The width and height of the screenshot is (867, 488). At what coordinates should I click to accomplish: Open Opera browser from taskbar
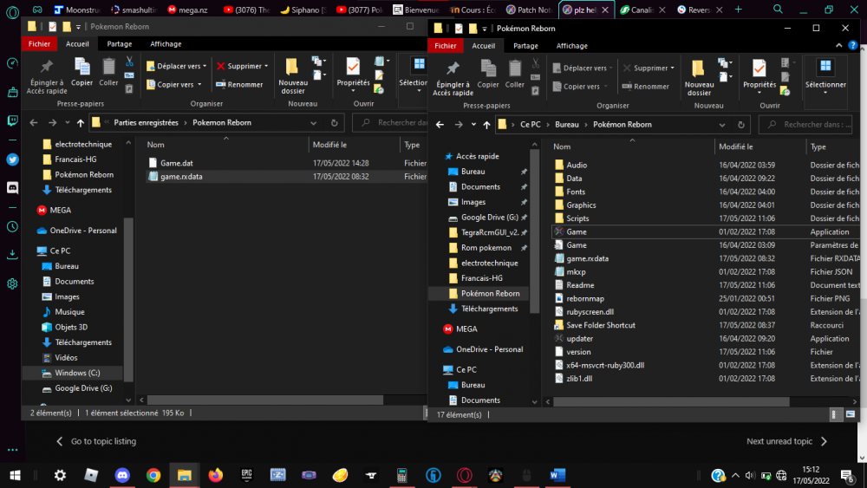pos(465,475)
